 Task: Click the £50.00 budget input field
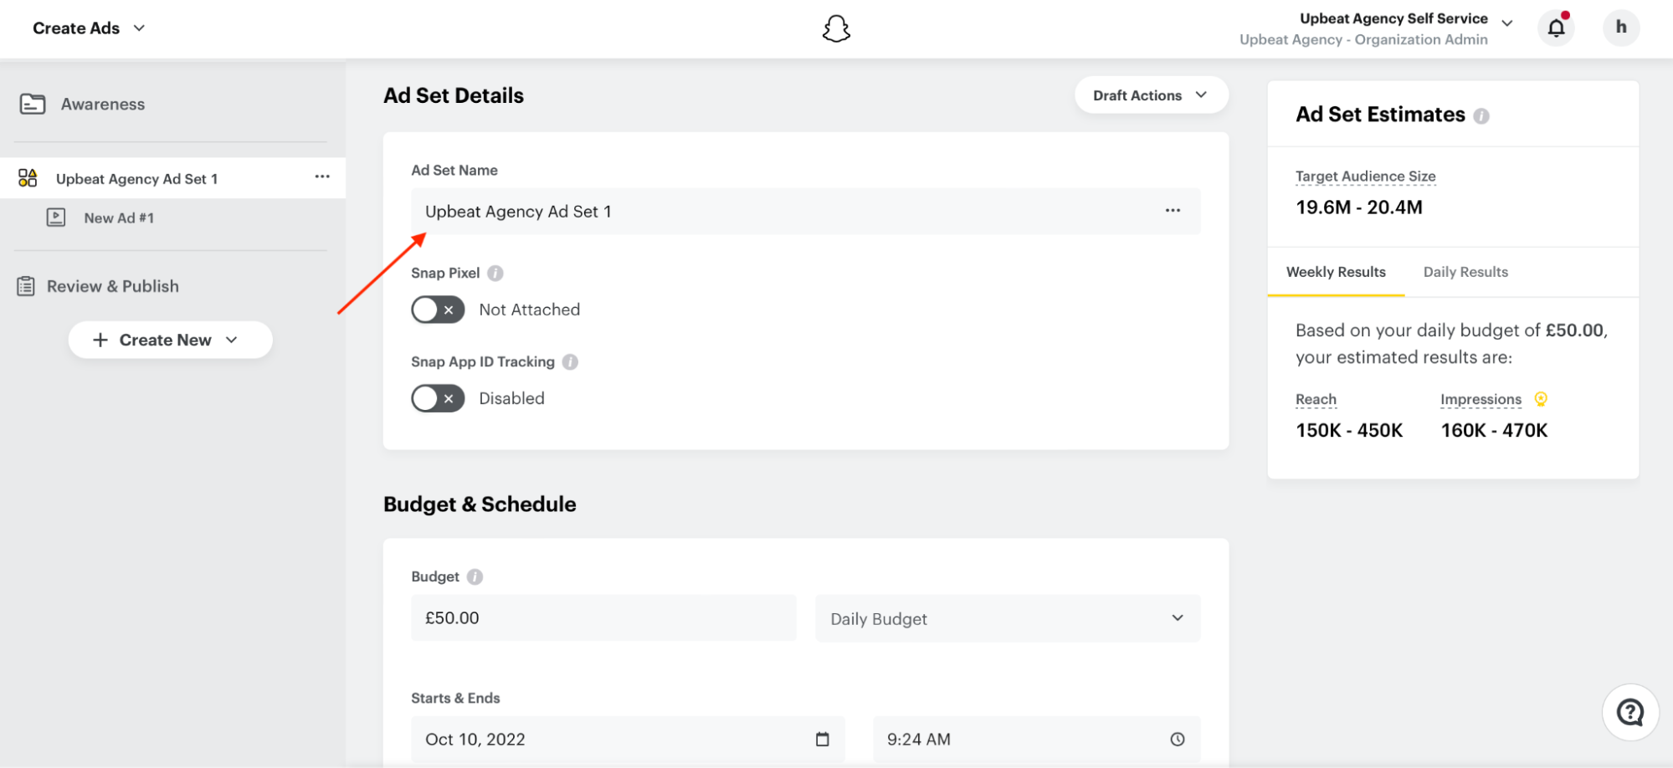(x=603, y=618)
